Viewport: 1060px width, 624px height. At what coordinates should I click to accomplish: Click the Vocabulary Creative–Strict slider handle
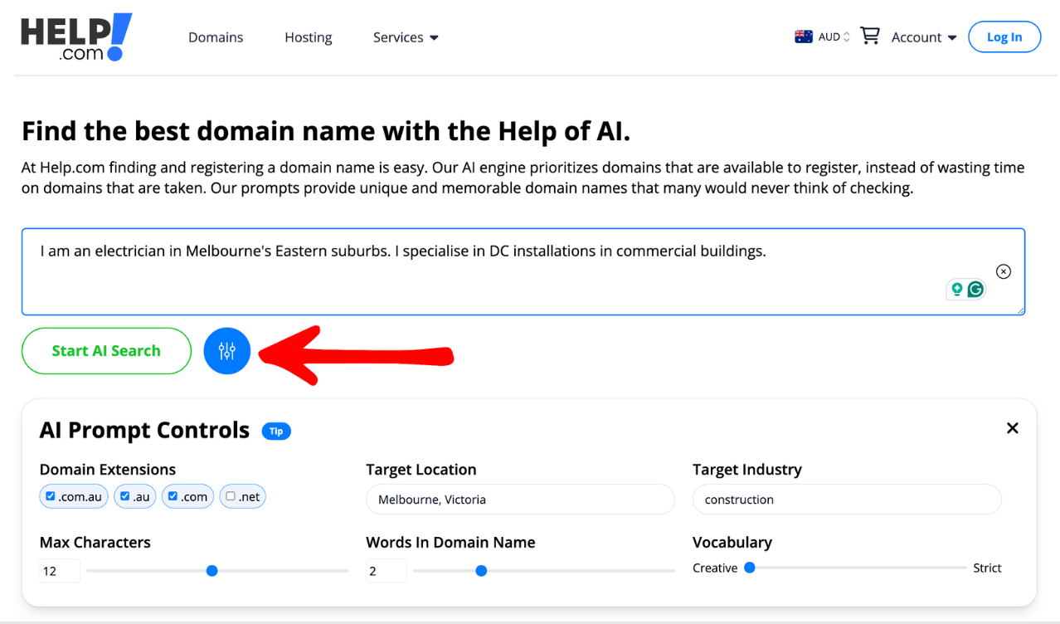[750, 568]
